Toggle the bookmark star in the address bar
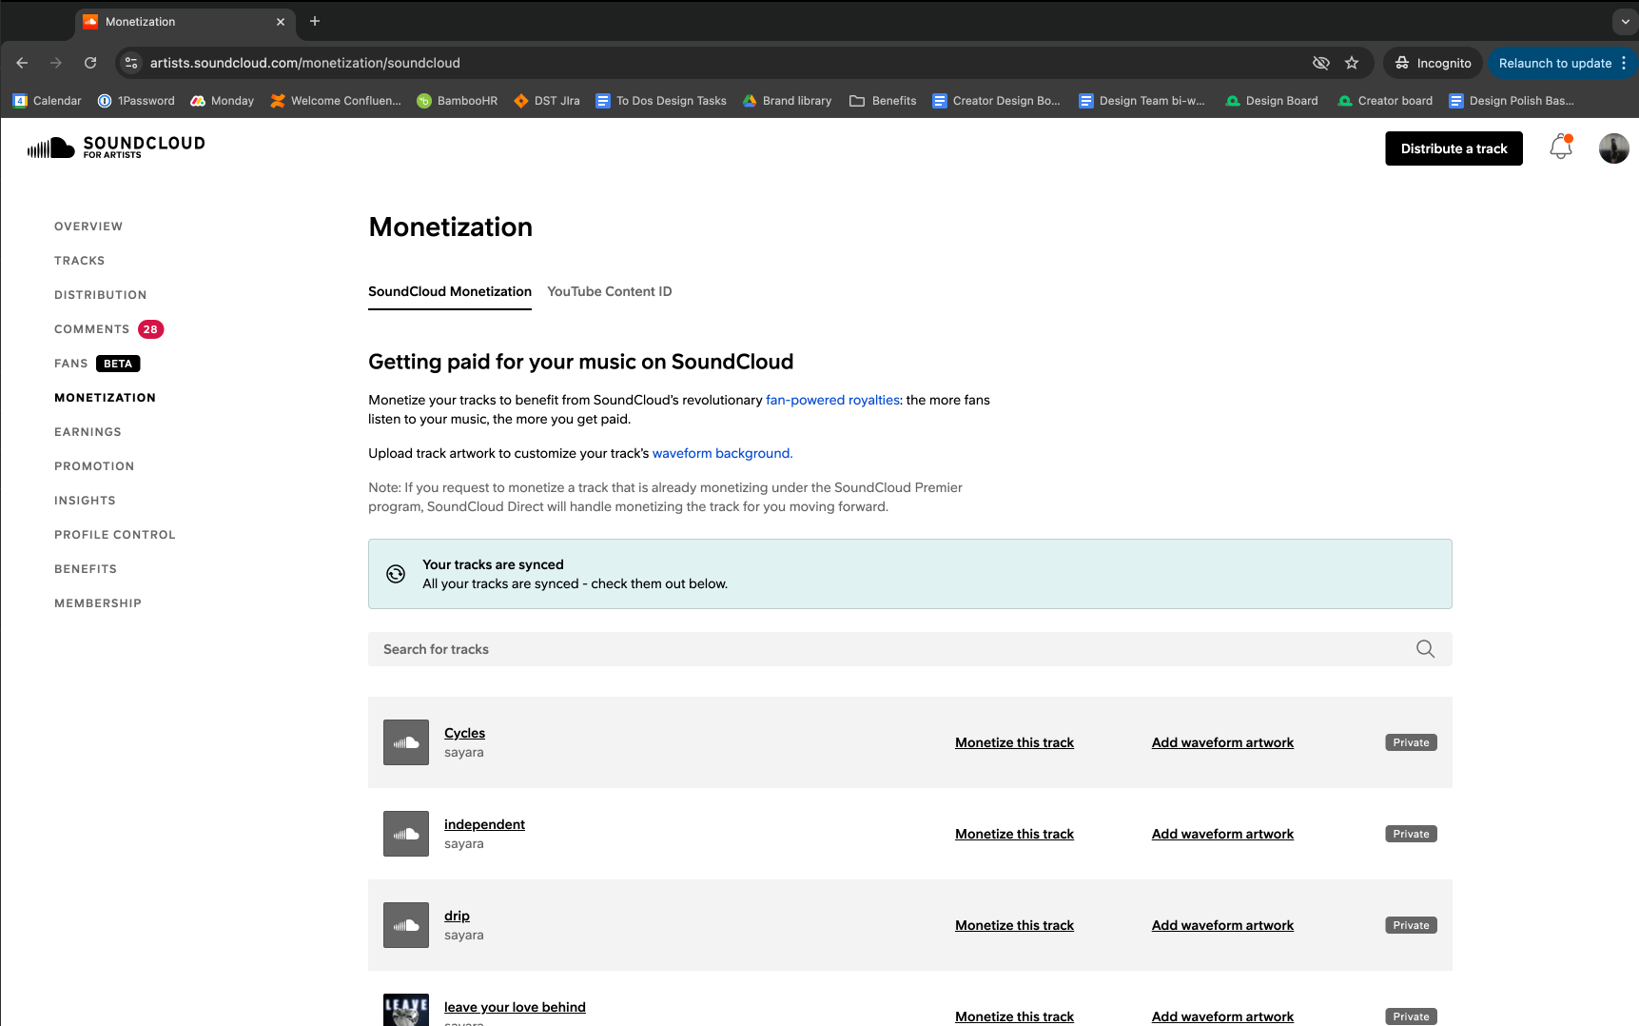1639x1026 pixels. click(1352, 62)
